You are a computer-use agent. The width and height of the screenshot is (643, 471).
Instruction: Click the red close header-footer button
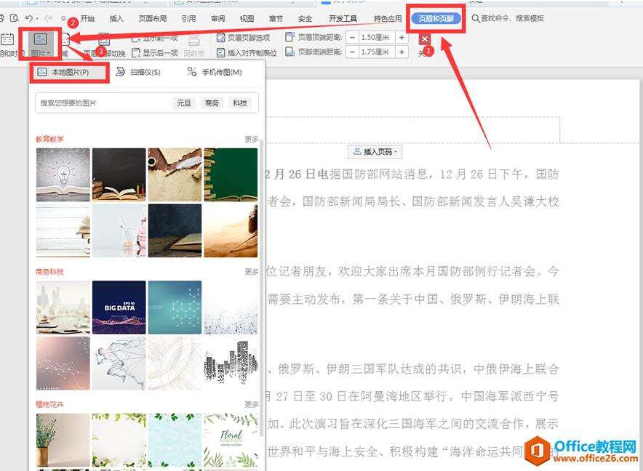(x=425, y=39)
